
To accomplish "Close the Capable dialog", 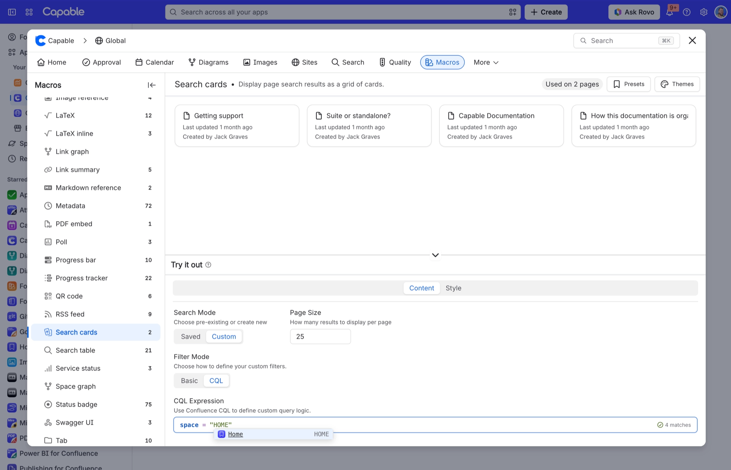I will tap(692, 41).
